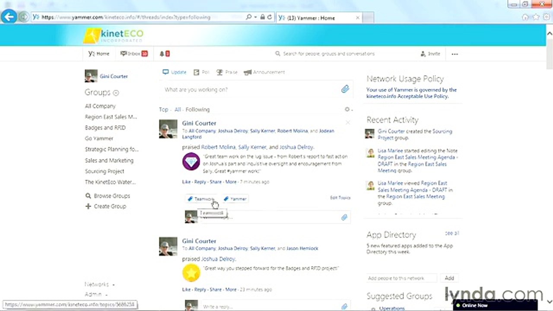The width and height of the screenshot is (553, 311).
Task: Click the browser tools gear icon
Action: (x=546, y=17)
